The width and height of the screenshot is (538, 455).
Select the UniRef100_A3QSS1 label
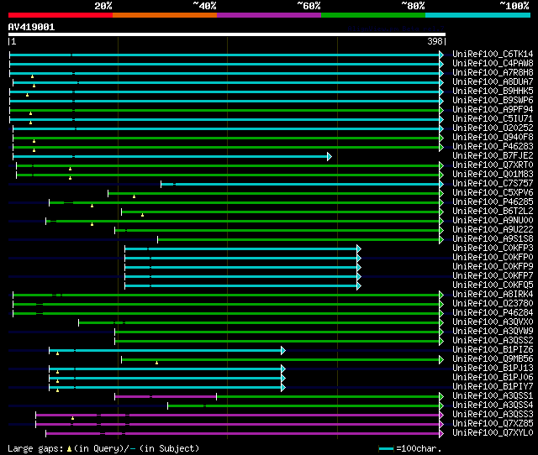pos(493,396)
